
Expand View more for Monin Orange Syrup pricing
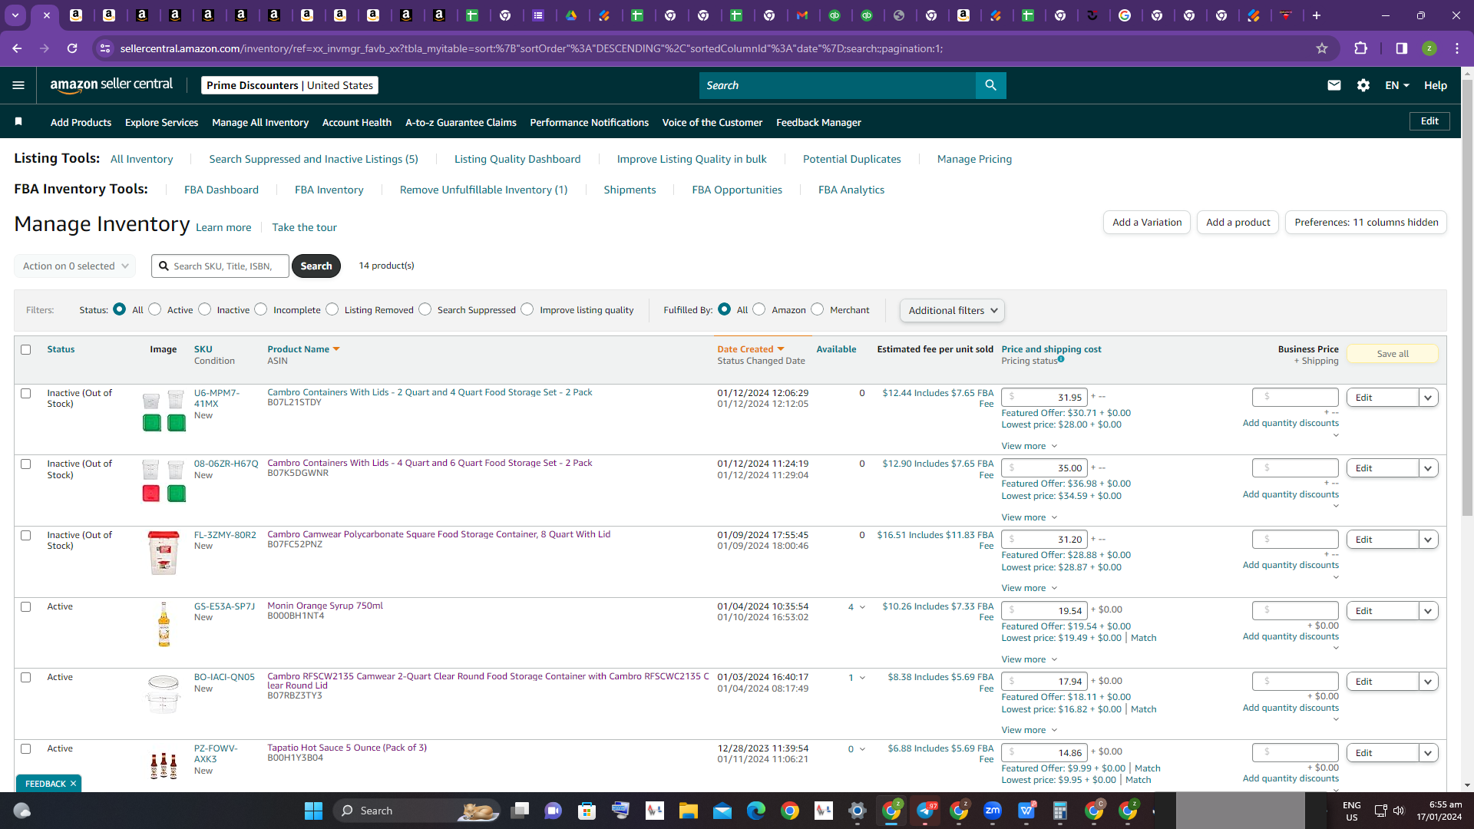click(1029, 659)
